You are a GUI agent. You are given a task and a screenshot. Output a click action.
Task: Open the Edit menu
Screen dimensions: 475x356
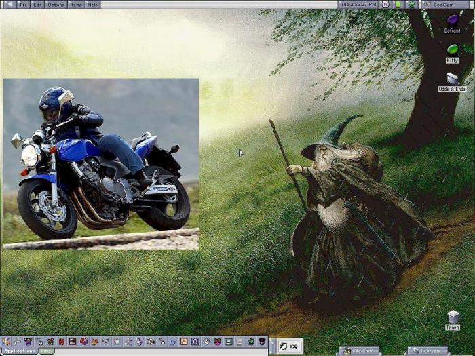[37, 5]
